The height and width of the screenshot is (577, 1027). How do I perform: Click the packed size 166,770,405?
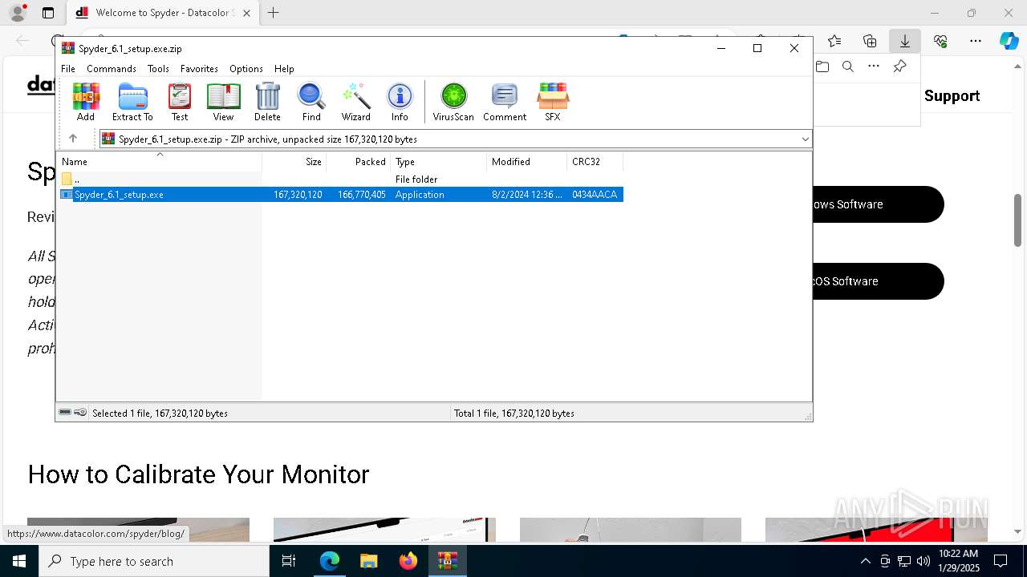point(362,195)
